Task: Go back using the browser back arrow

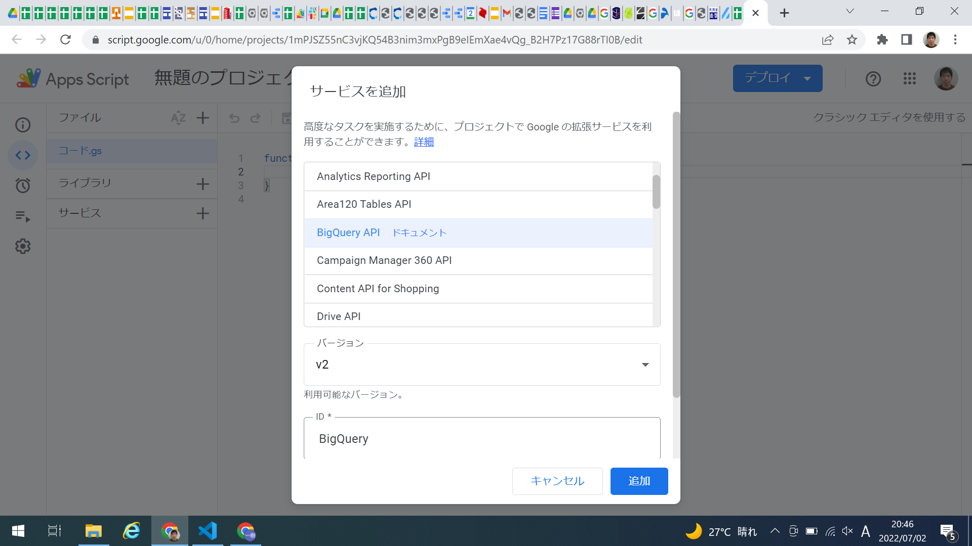Action: tap(17, 39)
